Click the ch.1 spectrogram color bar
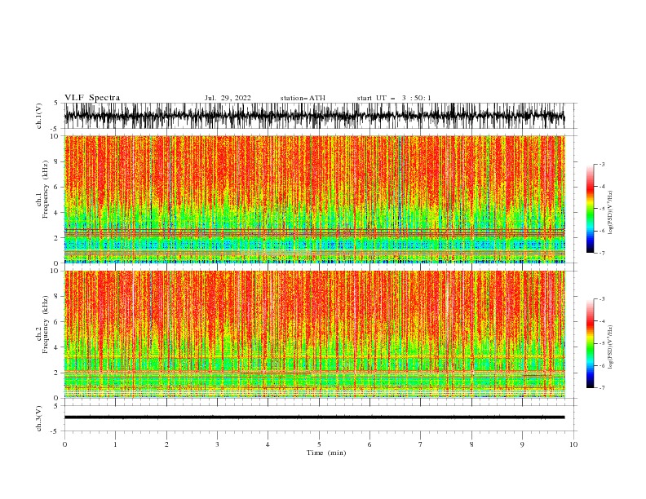This screenshot has width=646, height=499. pos(590,209)
